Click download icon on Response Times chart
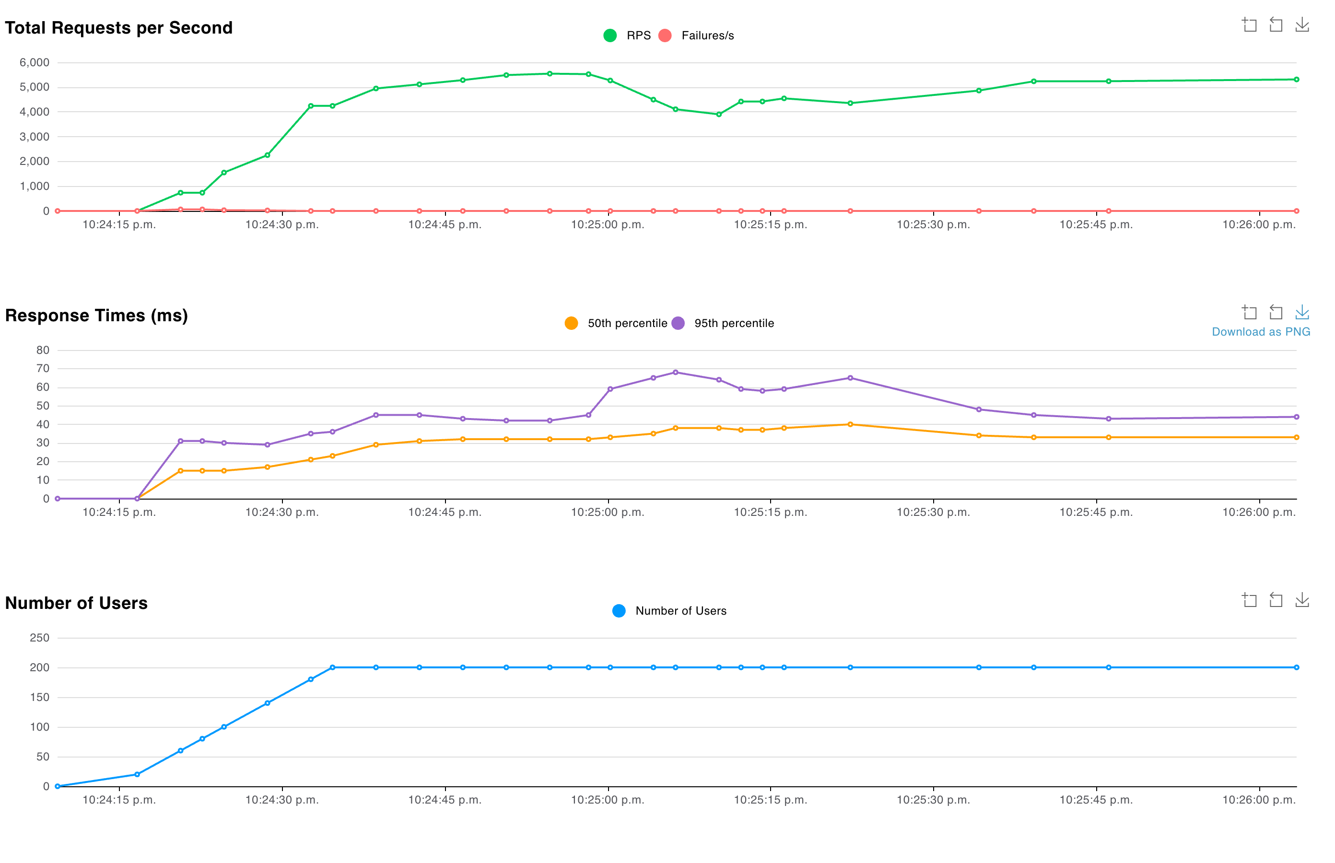 coord(1302,312)
